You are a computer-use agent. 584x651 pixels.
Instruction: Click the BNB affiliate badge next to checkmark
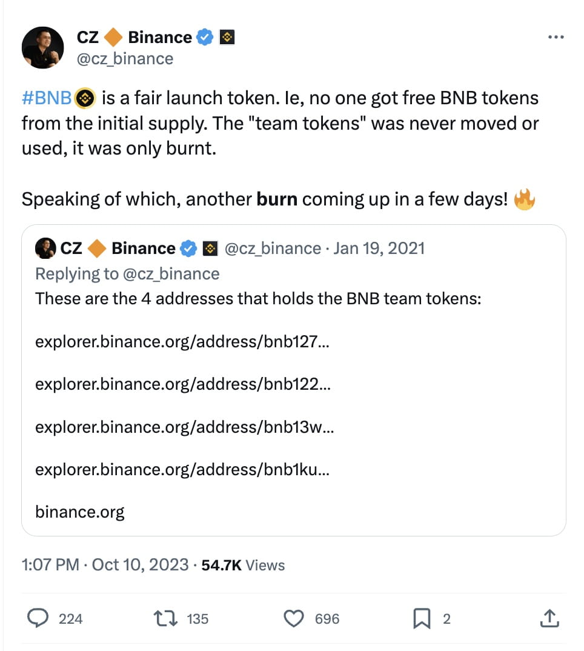[x=227, y=37]
